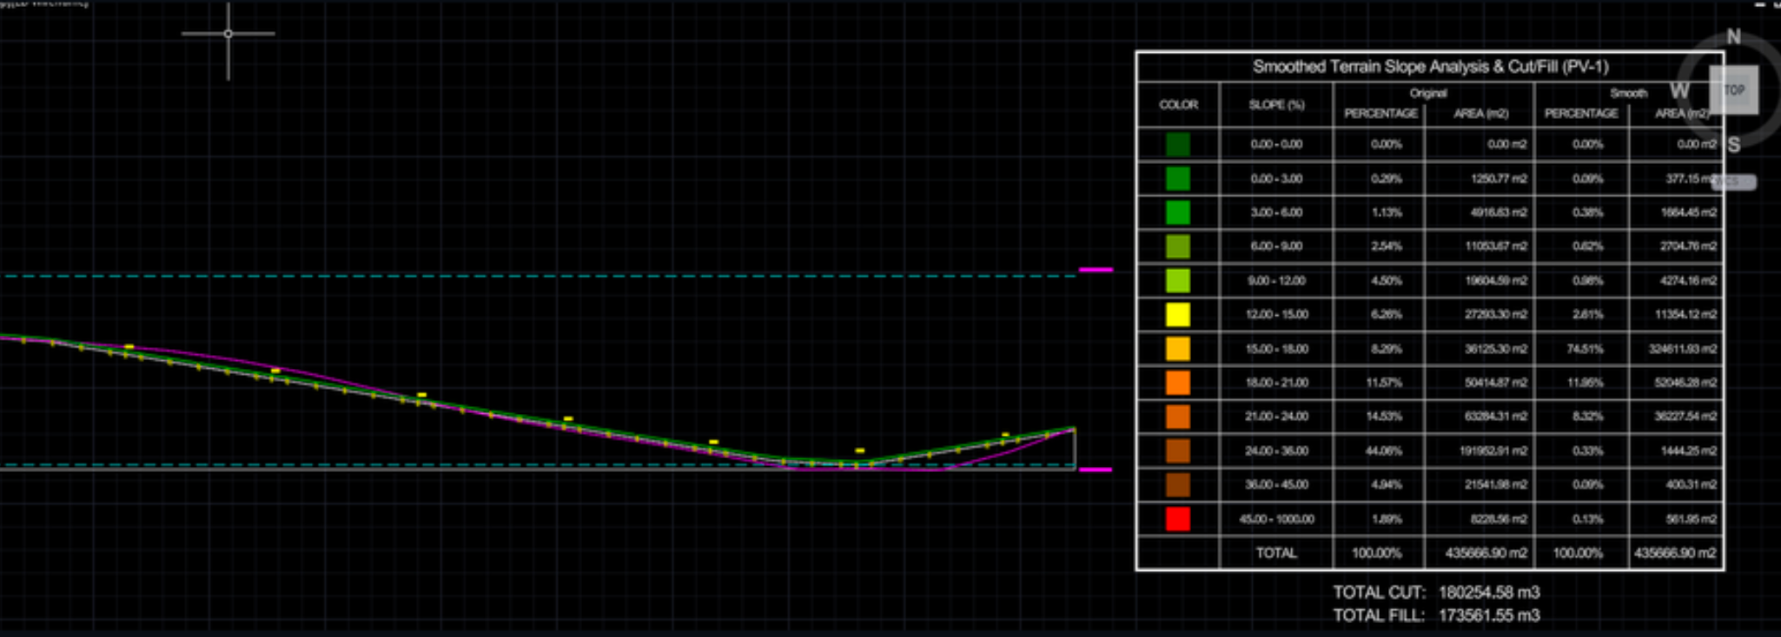Viewport: 1781px width, 637px height.
Task: Select the slope range cell 24.00 - 36.00
Action: (1276, 451)
